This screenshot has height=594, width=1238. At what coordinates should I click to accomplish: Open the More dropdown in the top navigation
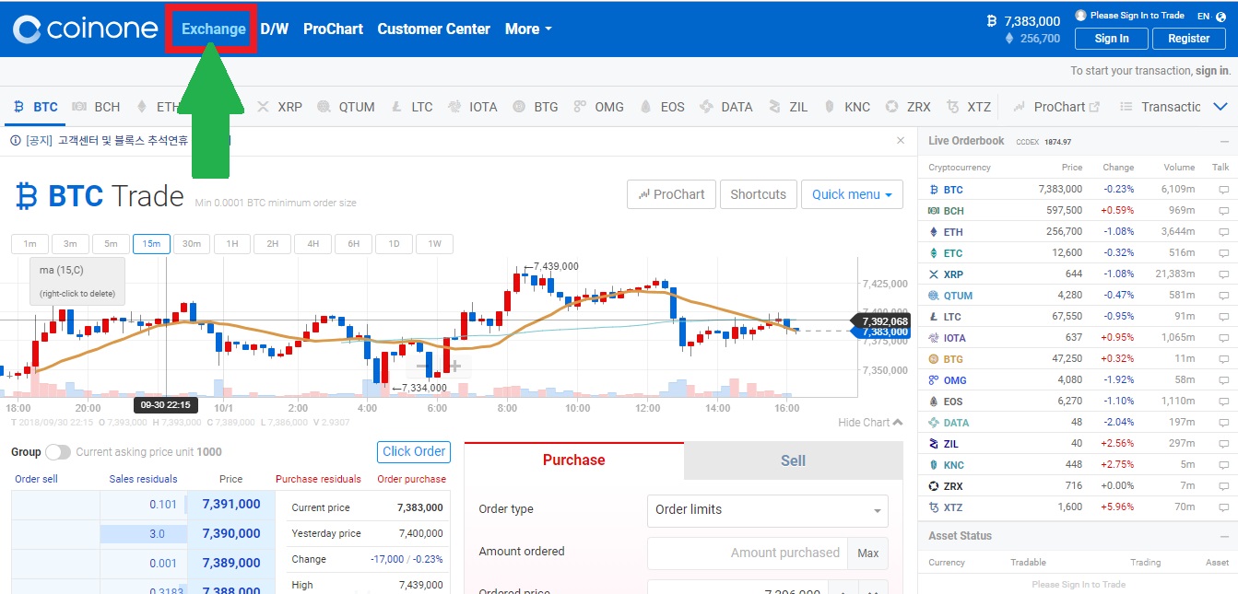[528, 29]
